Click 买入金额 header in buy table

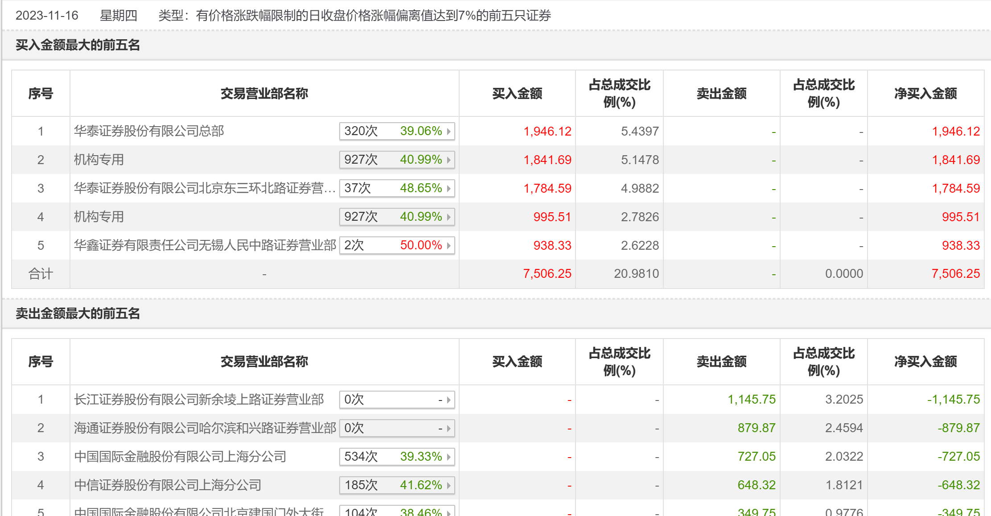[x=517, y=94]
